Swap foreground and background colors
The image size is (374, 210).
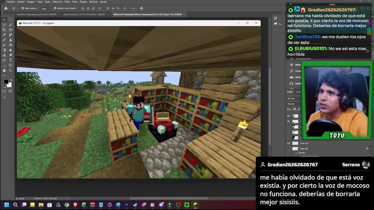pyautogui.click(x=11, y=80)
